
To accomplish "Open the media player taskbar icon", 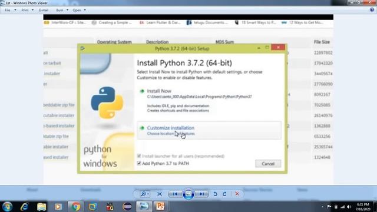I will click(58, 207).
